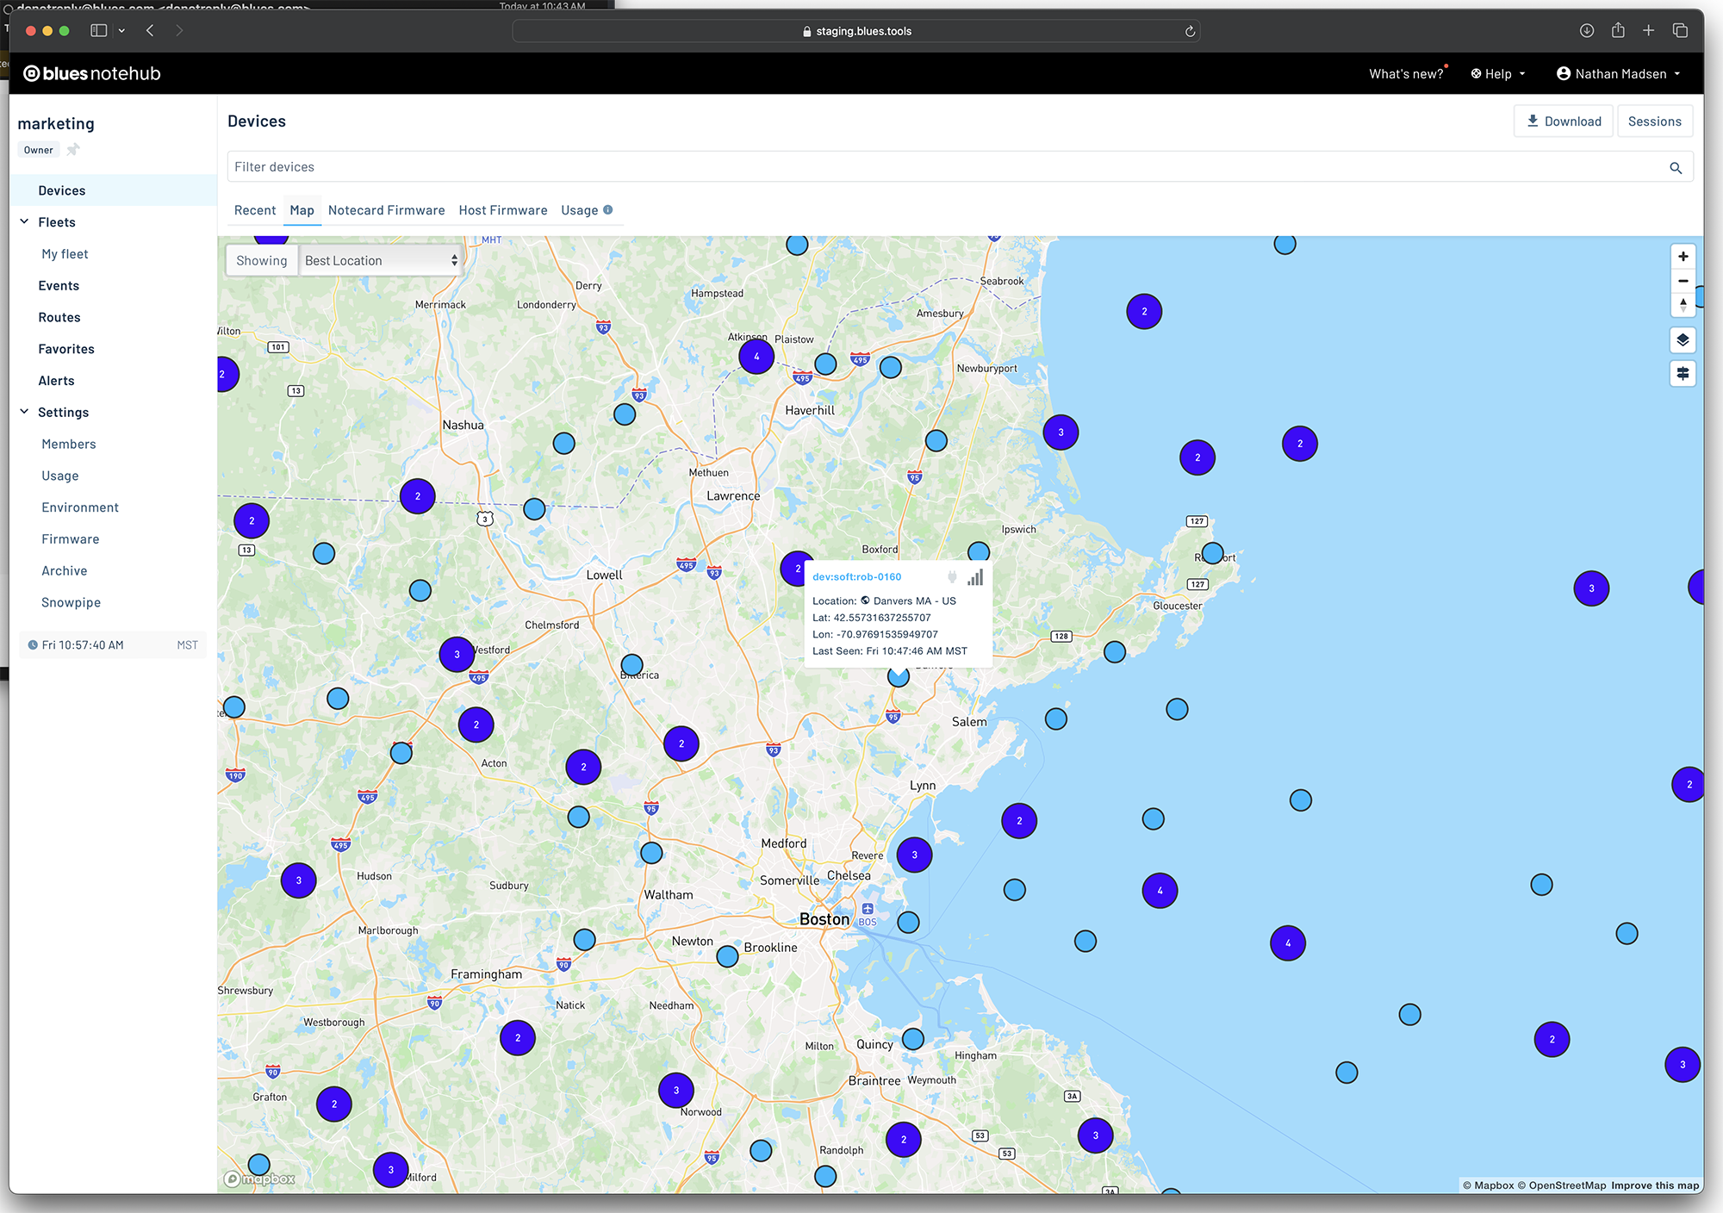Screen dimensions: 1723x1213
Task: Open the Best Location select box
Action: pyautogui.click(x=381, y=260)
